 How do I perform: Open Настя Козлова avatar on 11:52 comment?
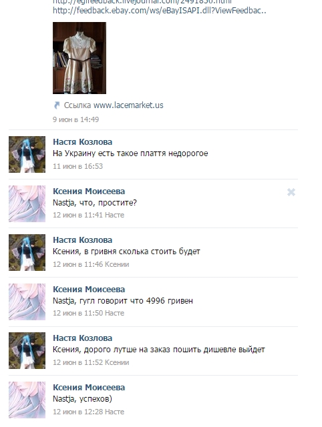point(27,350)
